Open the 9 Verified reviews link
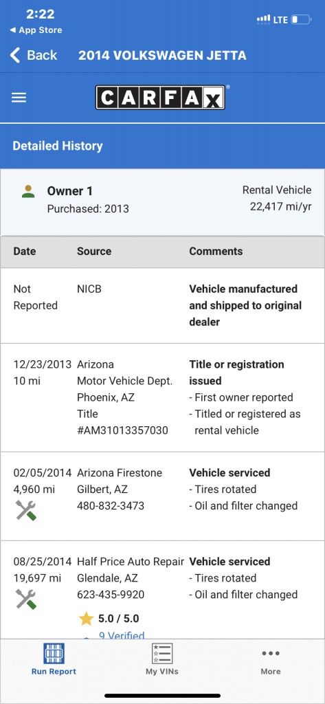Viewport: 325px width, 704px height. tap(122, 635)
